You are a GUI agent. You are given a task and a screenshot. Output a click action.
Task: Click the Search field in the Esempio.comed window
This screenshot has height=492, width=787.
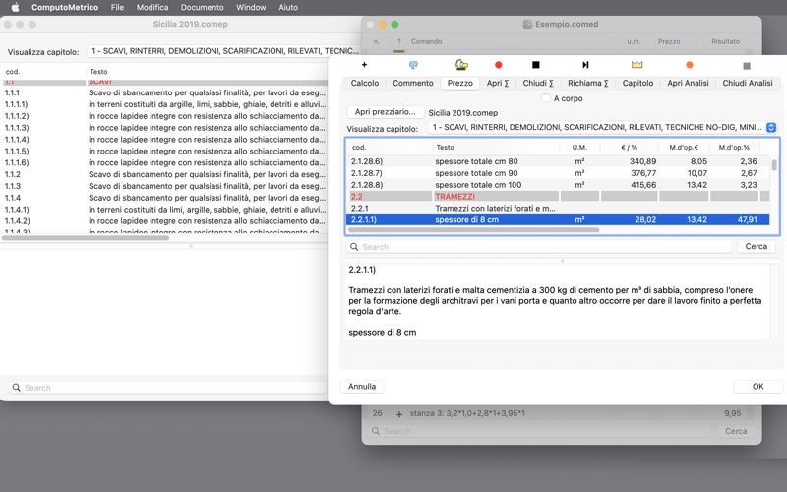point(539,431)
